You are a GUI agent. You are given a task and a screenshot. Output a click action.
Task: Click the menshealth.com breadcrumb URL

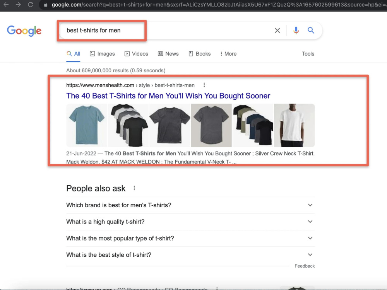[130, 85]
